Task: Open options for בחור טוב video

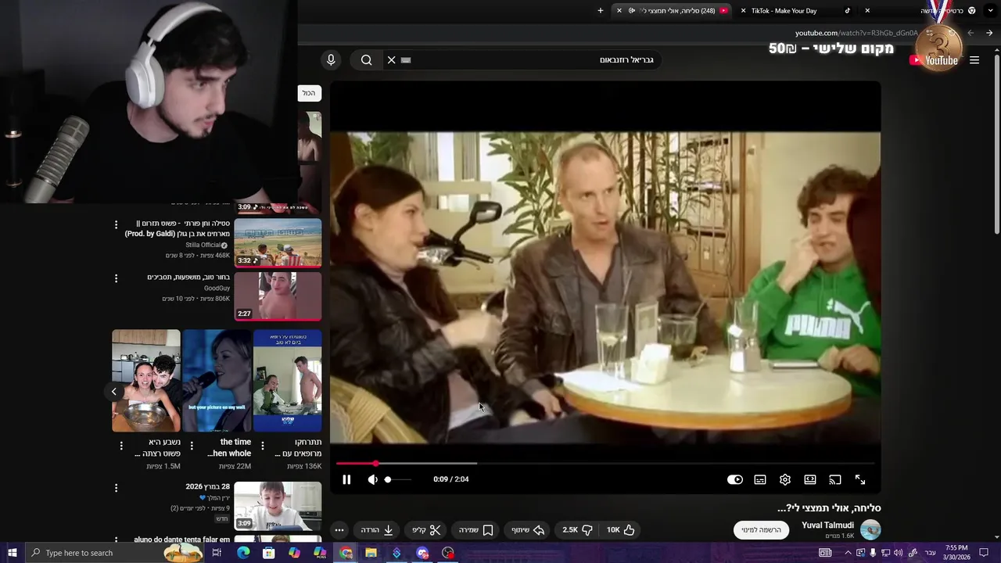Action: click(116, 278)
